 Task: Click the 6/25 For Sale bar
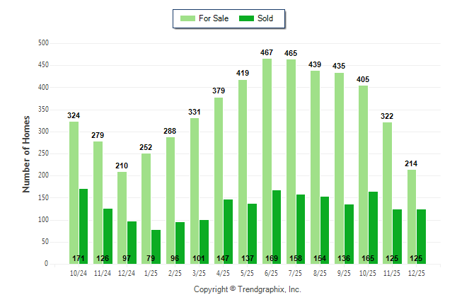tap(267, 161)
